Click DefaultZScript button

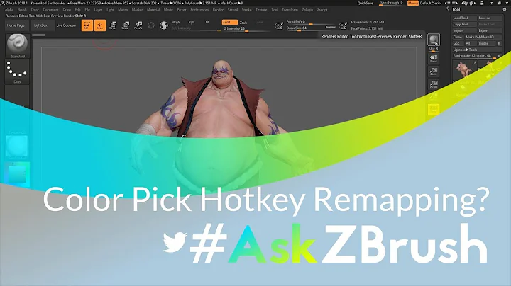tap(431, 3)
